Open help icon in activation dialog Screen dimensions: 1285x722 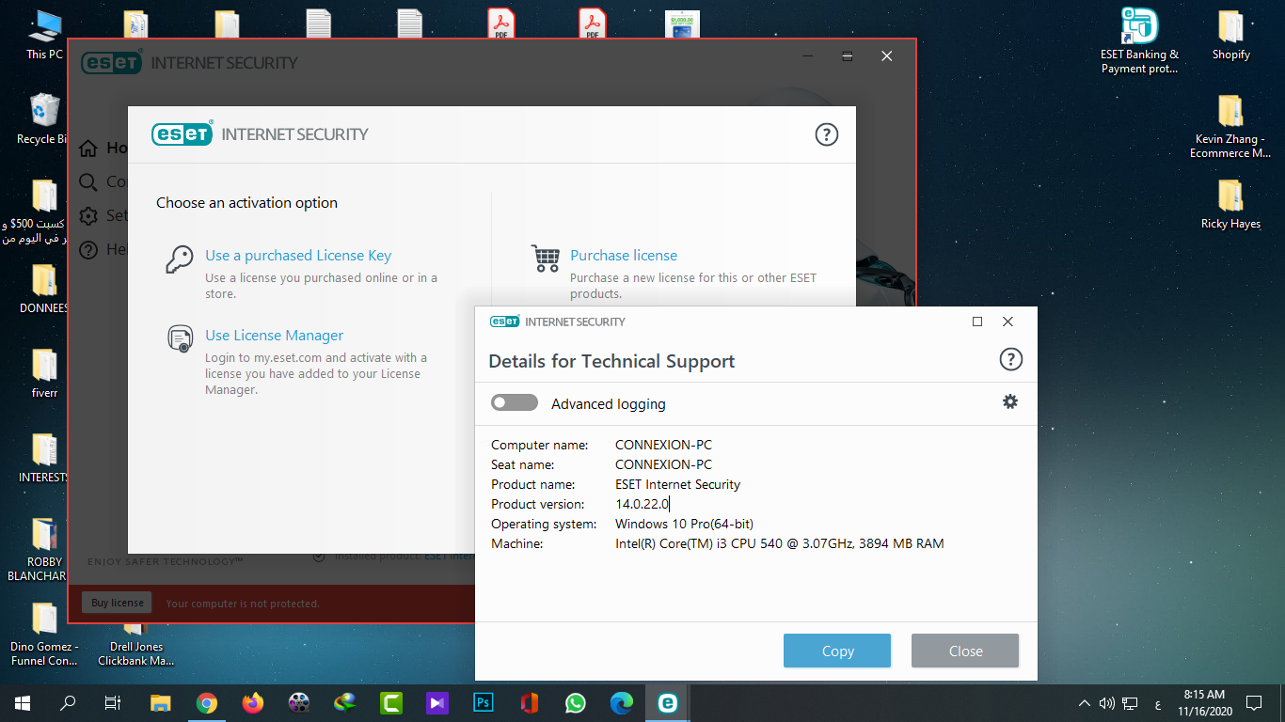826,134
